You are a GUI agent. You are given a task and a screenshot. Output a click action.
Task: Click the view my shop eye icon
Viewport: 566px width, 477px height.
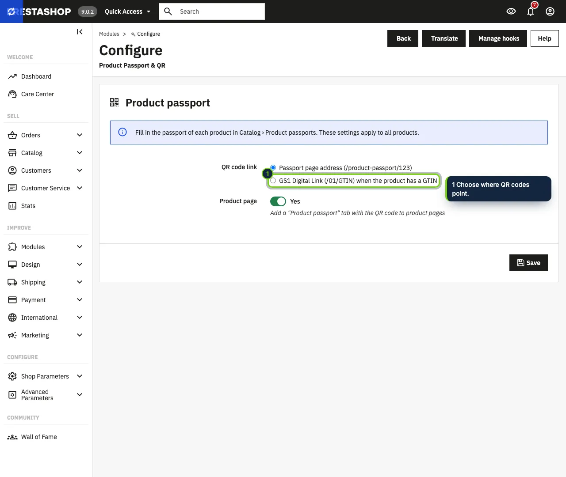(511, 11)
